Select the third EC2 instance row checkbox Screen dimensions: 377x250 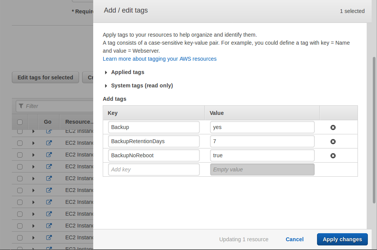[20, 155]
